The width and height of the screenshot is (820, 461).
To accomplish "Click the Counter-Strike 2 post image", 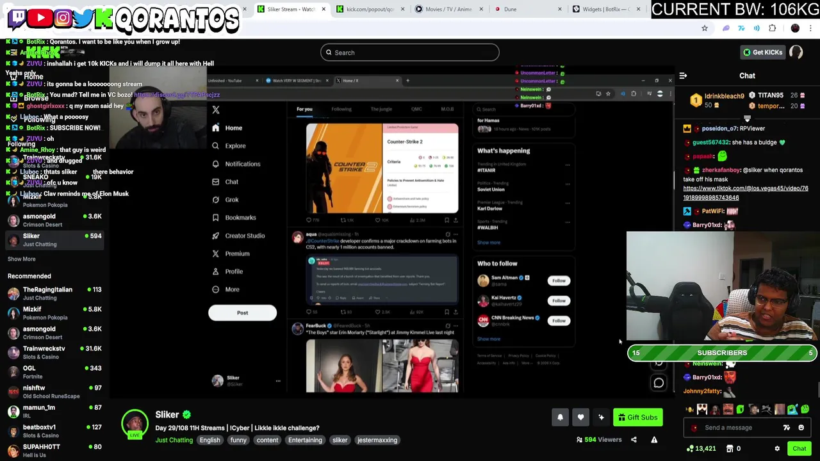I will tap(382, 168).
